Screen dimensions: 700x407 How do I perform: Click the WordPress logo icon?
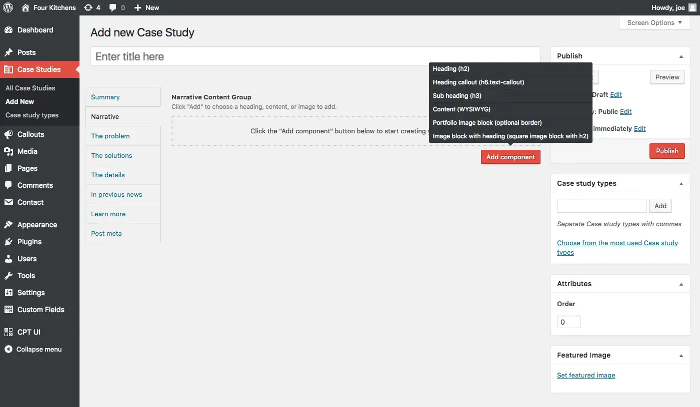(8, 7)
